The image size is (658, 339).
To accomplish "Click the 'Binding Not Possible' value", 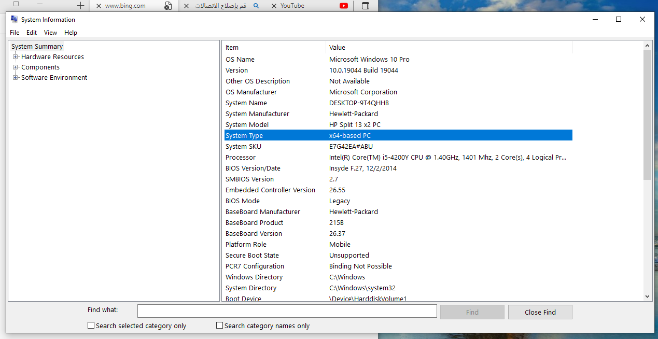I will tap(360, 266).
